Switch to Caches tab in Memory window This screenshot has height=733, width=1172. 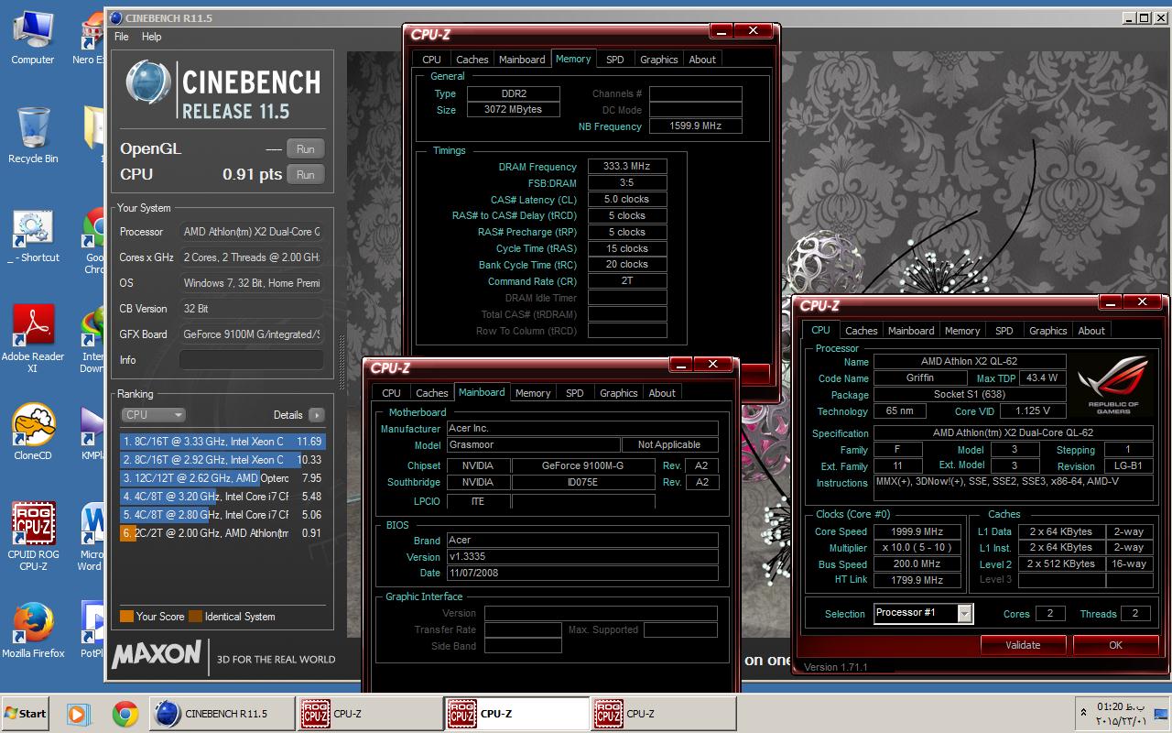472,59
